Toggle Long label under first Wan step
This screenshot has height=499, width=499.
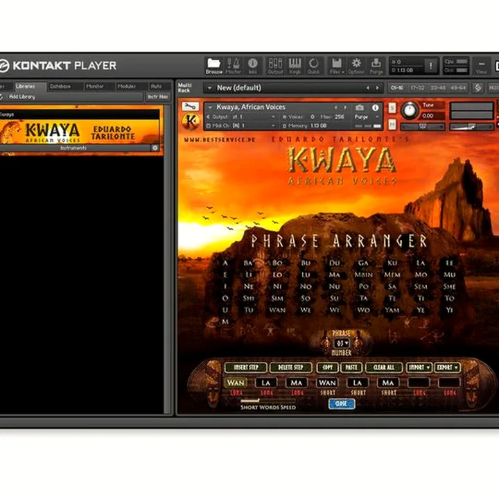point(236,393)
